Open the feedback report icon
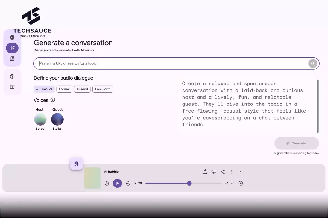This screenshot has height=218, width=328. coord(12,87)
